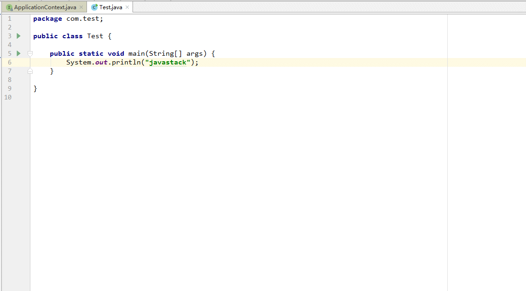Place cursor on 'package' keyword
Image resolution: width=526 pixels, height=291 pixels.
(x=48, y=19)
